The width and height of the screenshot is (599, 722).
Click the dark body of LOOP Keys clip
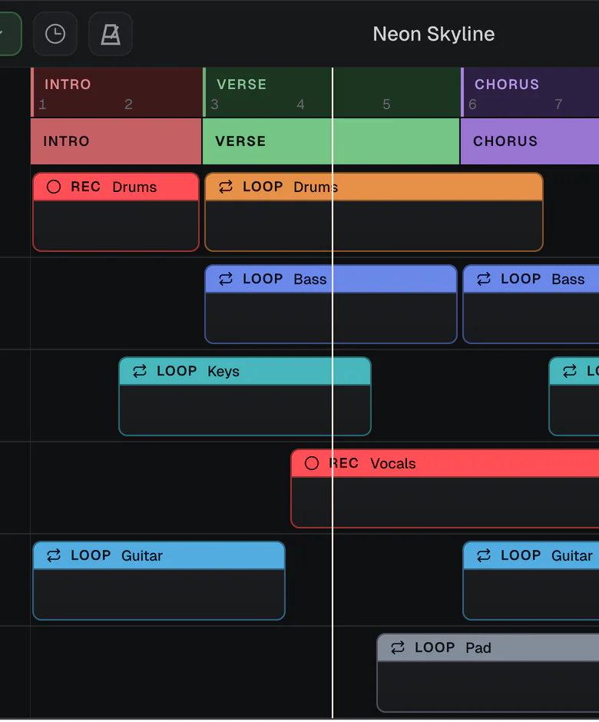245,410
